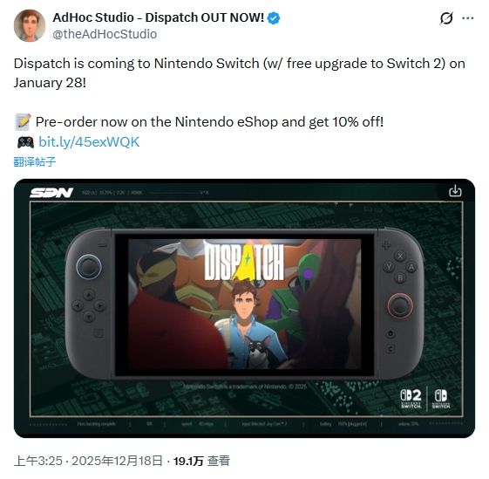The image size is (489, 479).
Task: Open the three-dot more options menu
Action: tap(468, 18)
